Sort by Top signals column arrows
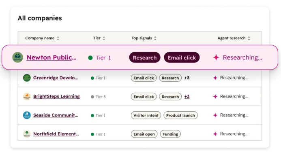 [x=155, y=38]
